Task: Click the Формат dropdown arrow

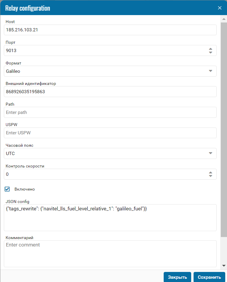Action: (210, 71)
